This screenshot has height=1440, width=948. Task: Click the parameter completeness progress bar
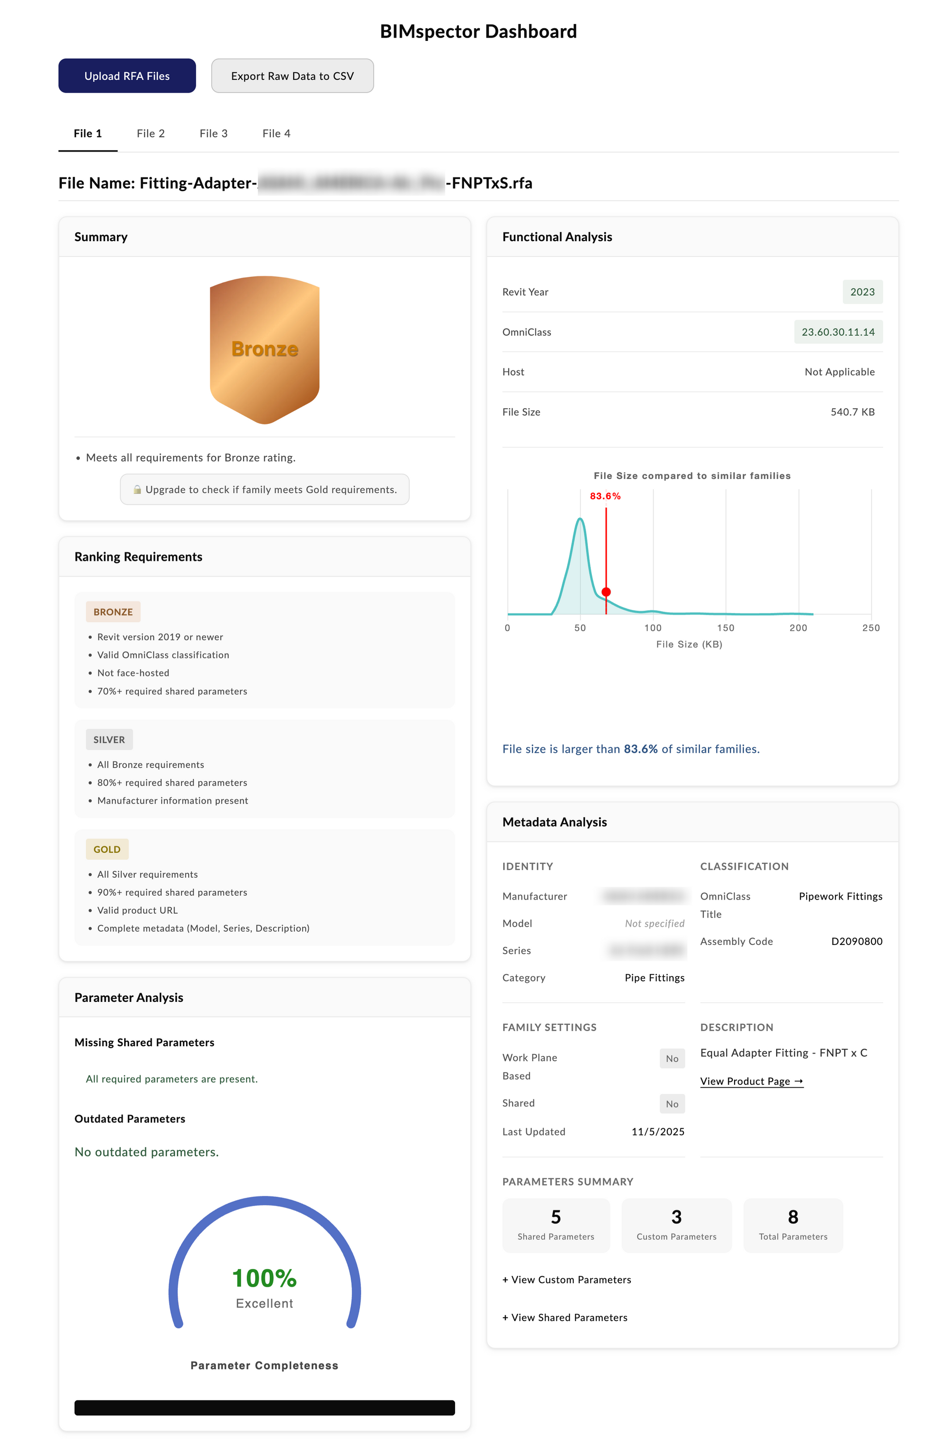click(265, 1407)
